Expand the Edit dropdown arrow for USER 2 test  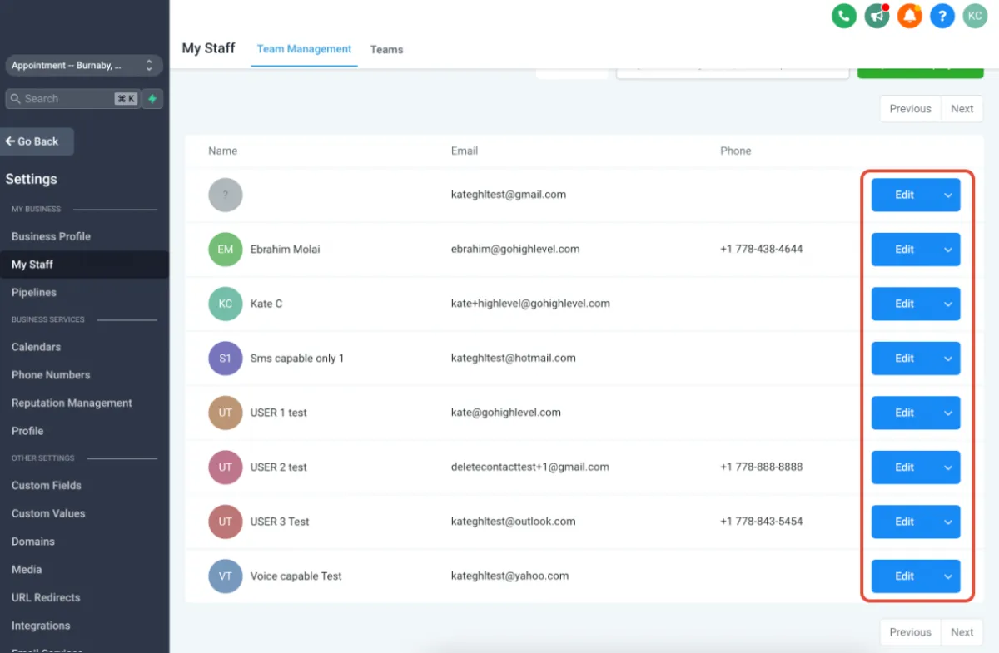pos(948,467)
